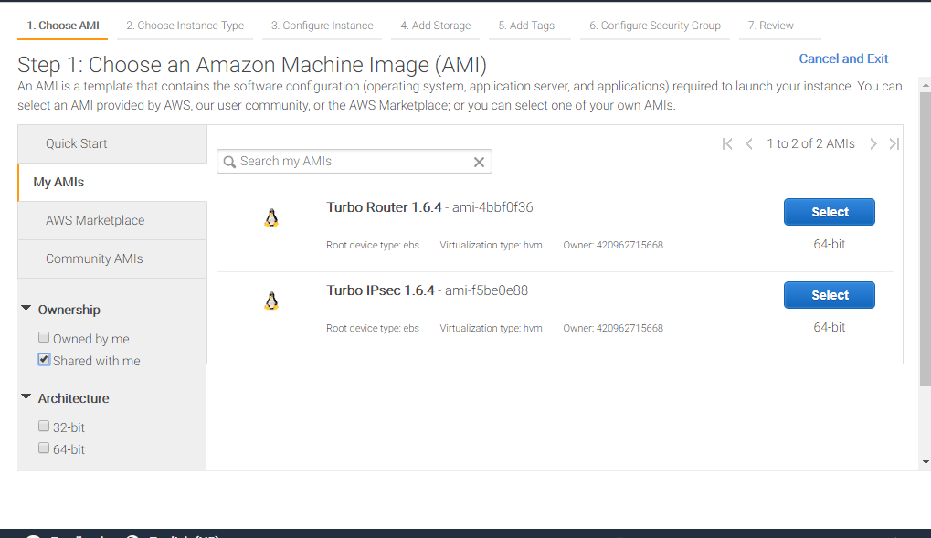This screenshot has width=931, height=538.
Task: Go to Choose Instance Type step
Action: [185, 26]
